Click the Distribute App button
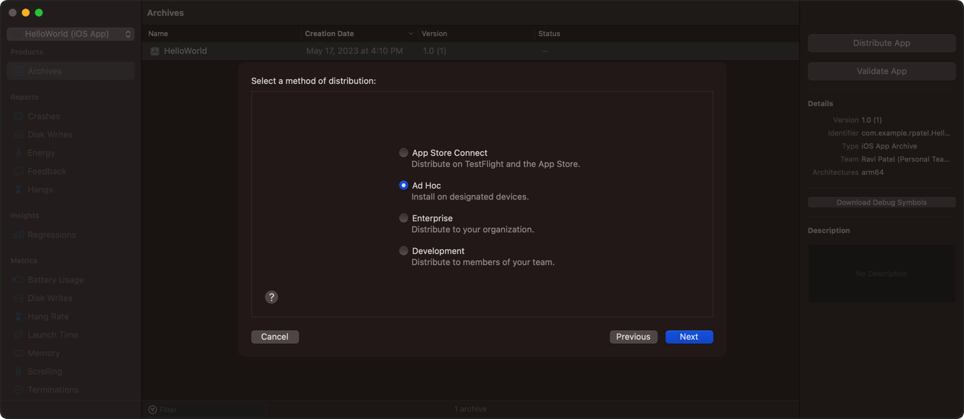 coord(881,43)
